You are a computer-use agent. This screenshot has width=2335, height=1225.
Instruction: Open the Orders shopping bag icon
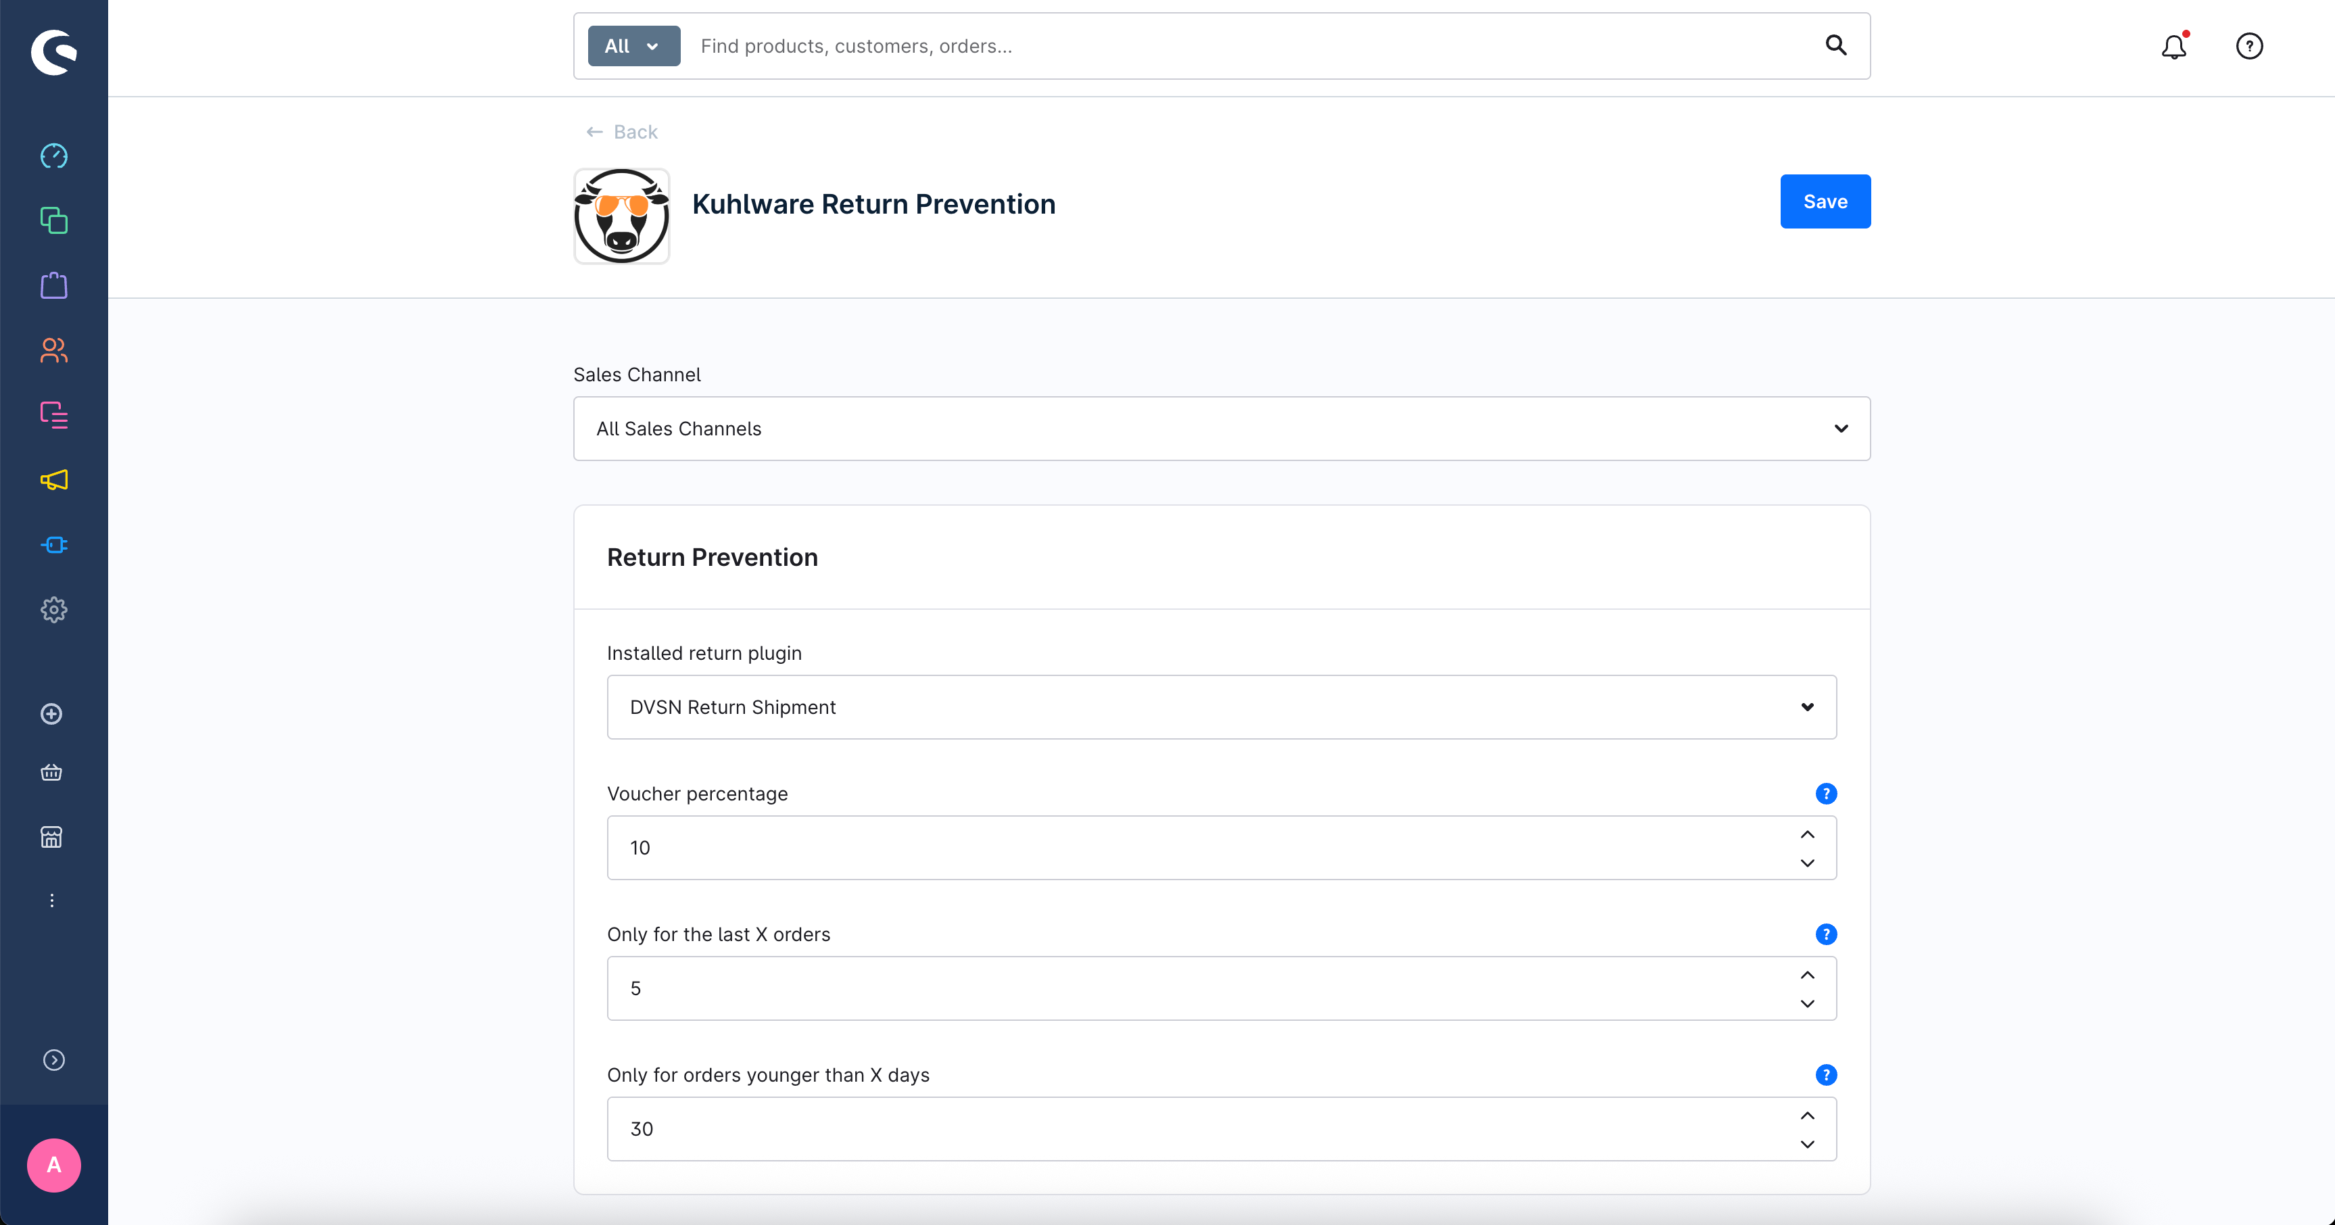pos(53,285)
